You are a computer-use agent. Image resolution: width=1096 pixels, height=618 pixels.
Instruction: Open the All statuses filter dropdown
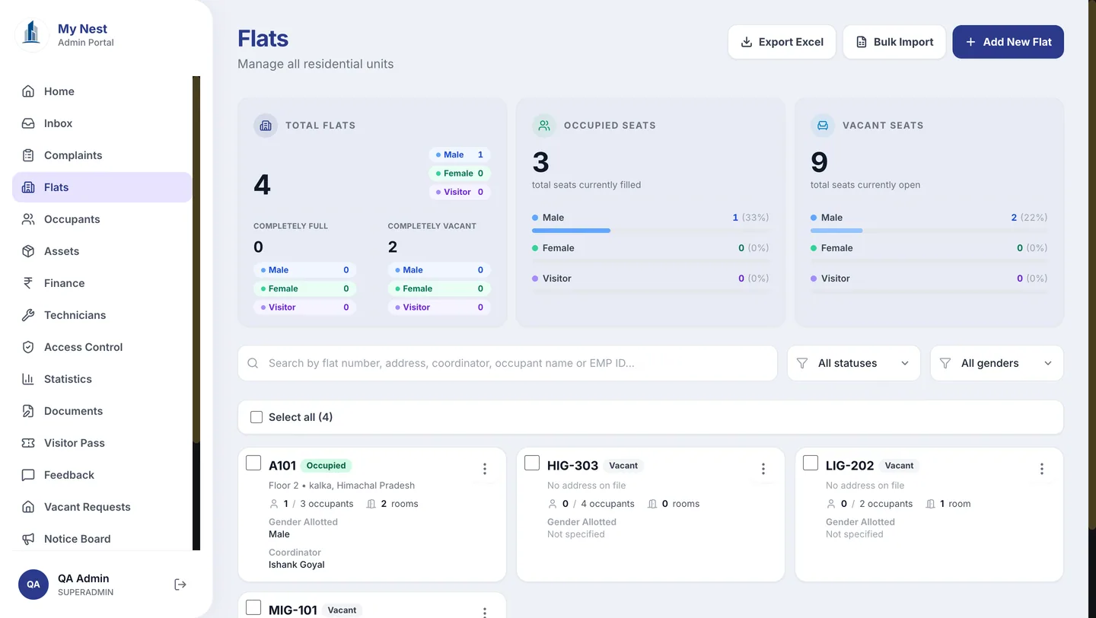[x=854, y=364]
